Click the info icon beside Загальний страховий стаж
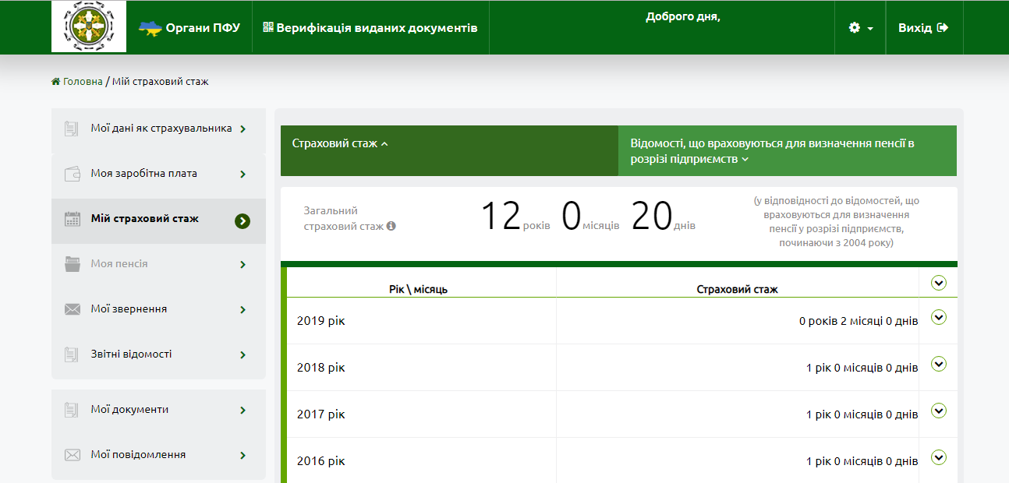 click(x=391, y=227)
